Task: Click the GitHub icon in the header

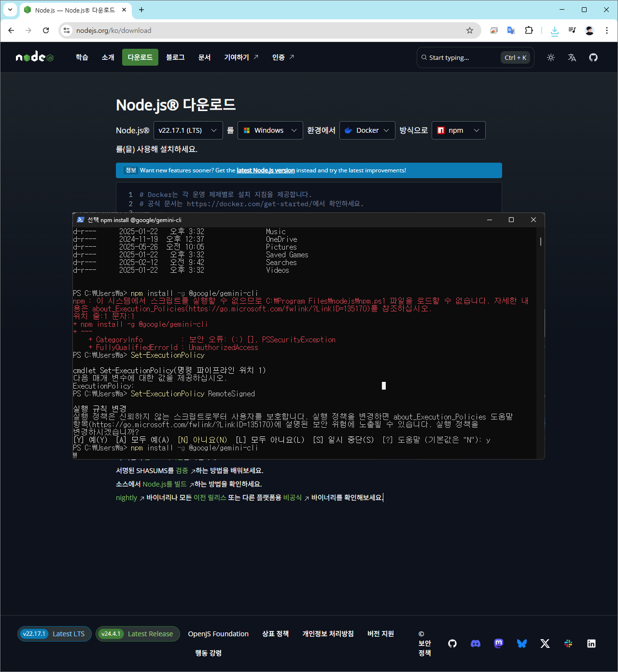Action: click(x=593, y=57)
